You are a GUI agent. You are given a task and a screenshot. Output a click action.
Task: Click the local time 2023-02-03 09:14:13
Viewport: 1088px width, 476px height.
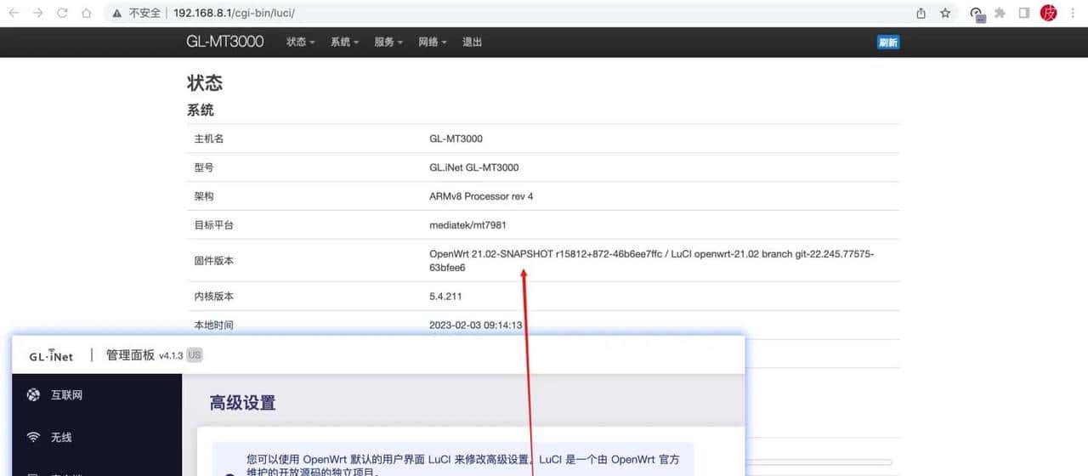[475, 325]
